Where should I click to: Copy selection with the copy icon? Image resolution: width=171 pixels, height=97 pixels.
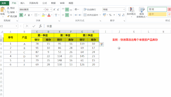8,12
